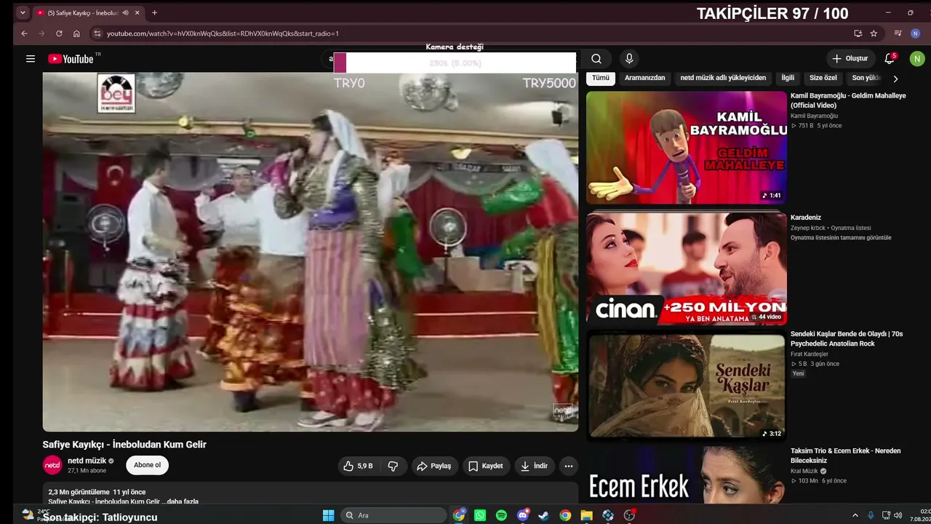The image size is (931, 524).
Task: Open Taksim Trio & Ecem Erkek video title
Action: pyautogui.click(x=845, y=456)
